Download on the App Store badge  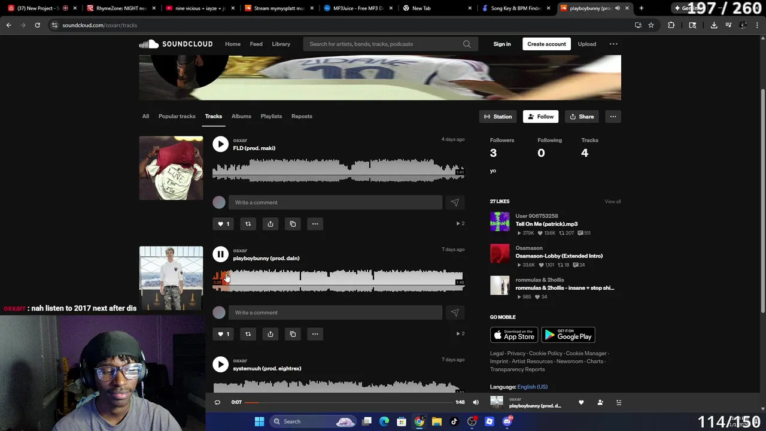pos(514,335)
